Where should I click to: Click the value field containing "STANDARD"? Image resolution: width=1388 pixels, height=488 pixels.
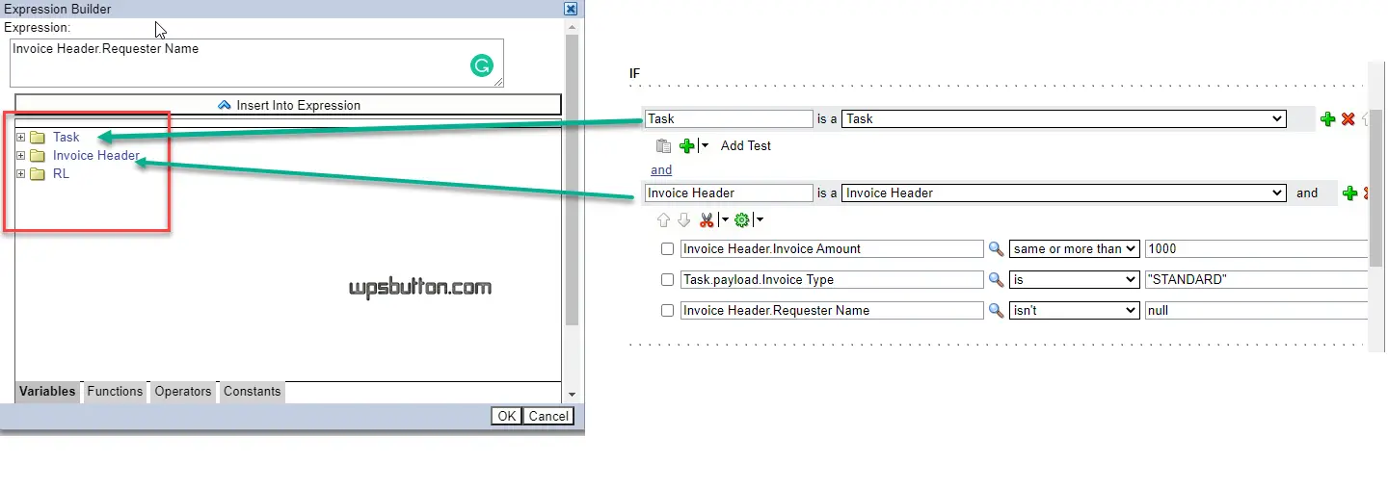click(x=1257, y=280)
